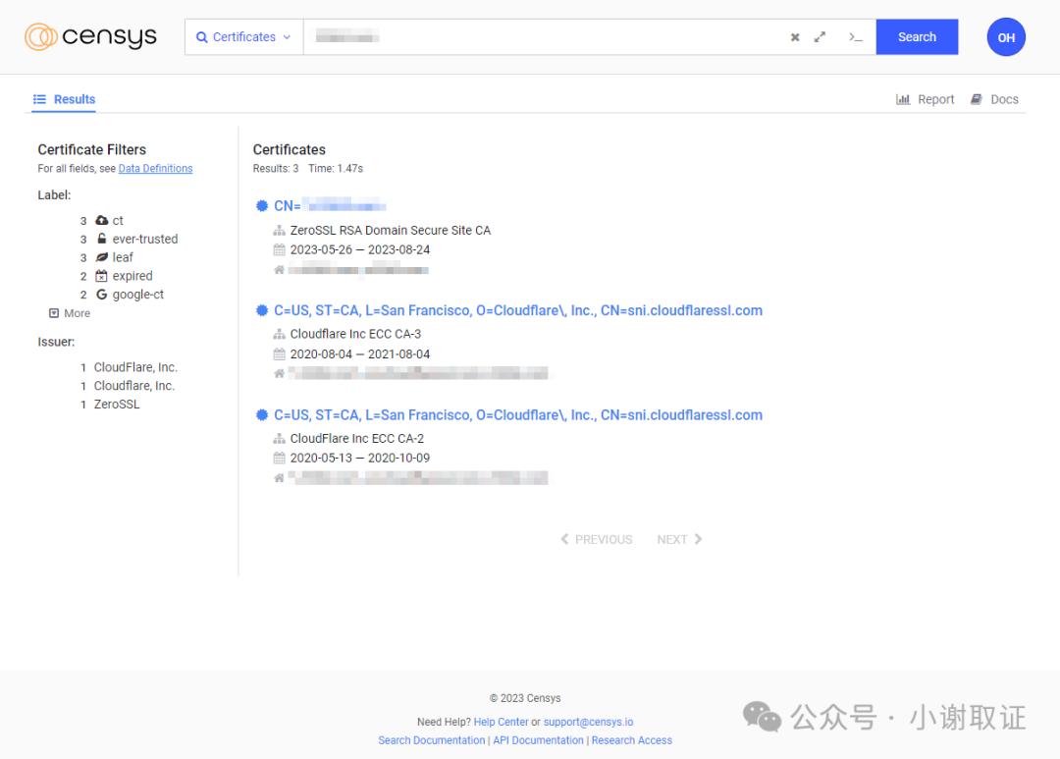Click the badge icon of the ECC CA-3 certificate
Image resolution: width=1060 pixels, height=759 pixels.
click(262, 310)
